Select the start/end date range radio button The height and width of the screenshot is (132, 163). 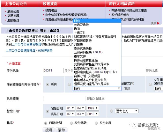48,111
